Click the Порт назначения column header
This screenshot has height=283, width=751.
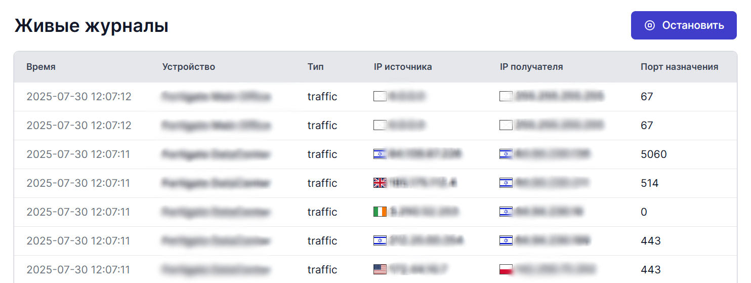tap(679, 67)
